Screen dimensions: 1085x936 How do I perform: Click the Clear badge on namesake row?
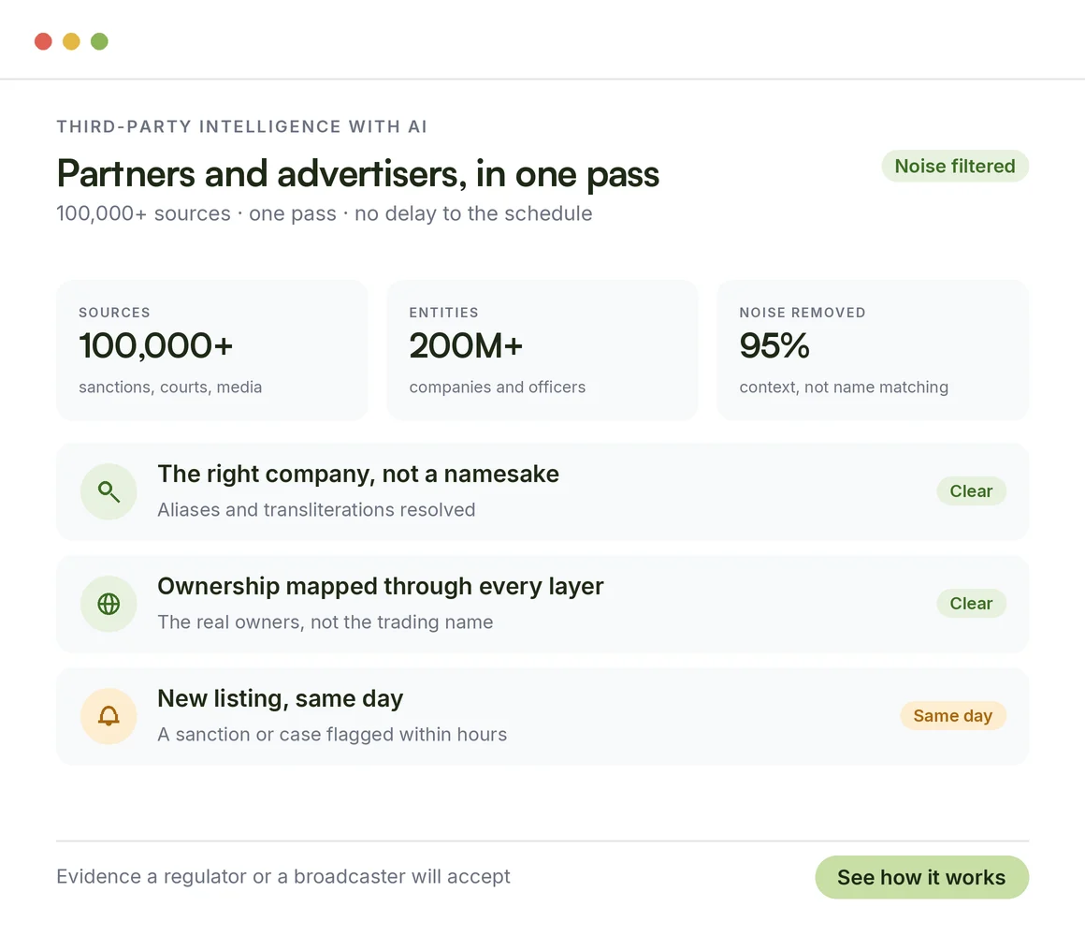pos(971,490)
